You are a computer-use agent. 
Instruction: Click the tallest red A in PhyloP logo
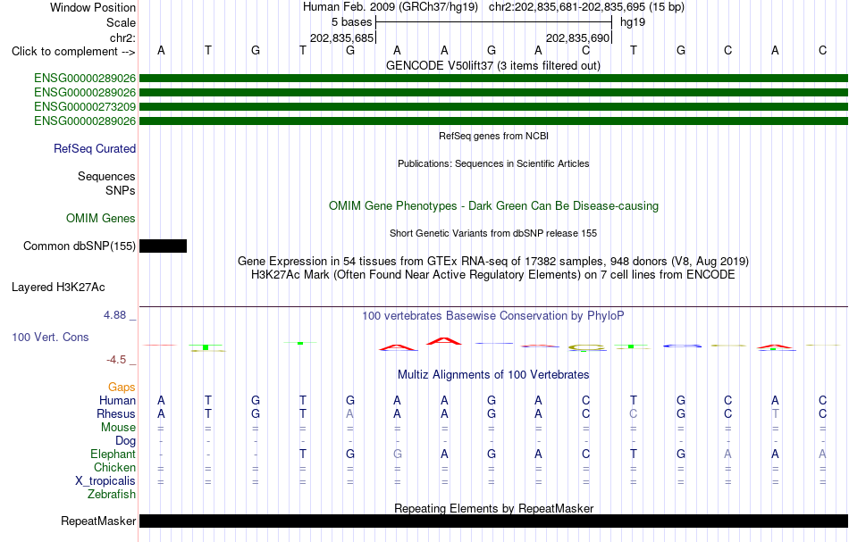pos(444,341)
